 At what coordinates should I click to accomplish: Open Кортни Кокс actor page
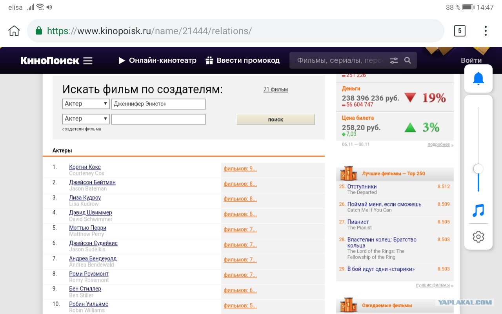coord(85,167)
